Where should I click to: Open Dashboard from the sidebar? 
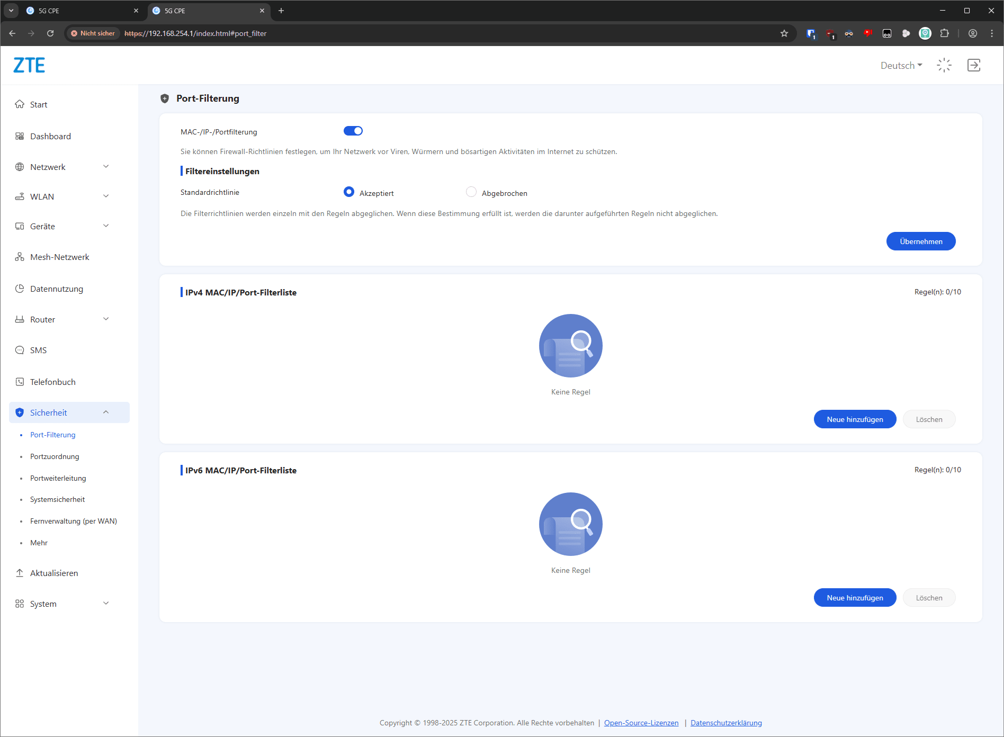pos(50,136)
